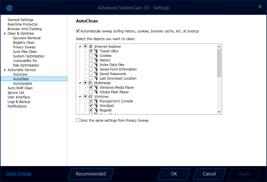Toggle the Multimedia group checkbox
This screenshot has width=267, height=182.
85,83
